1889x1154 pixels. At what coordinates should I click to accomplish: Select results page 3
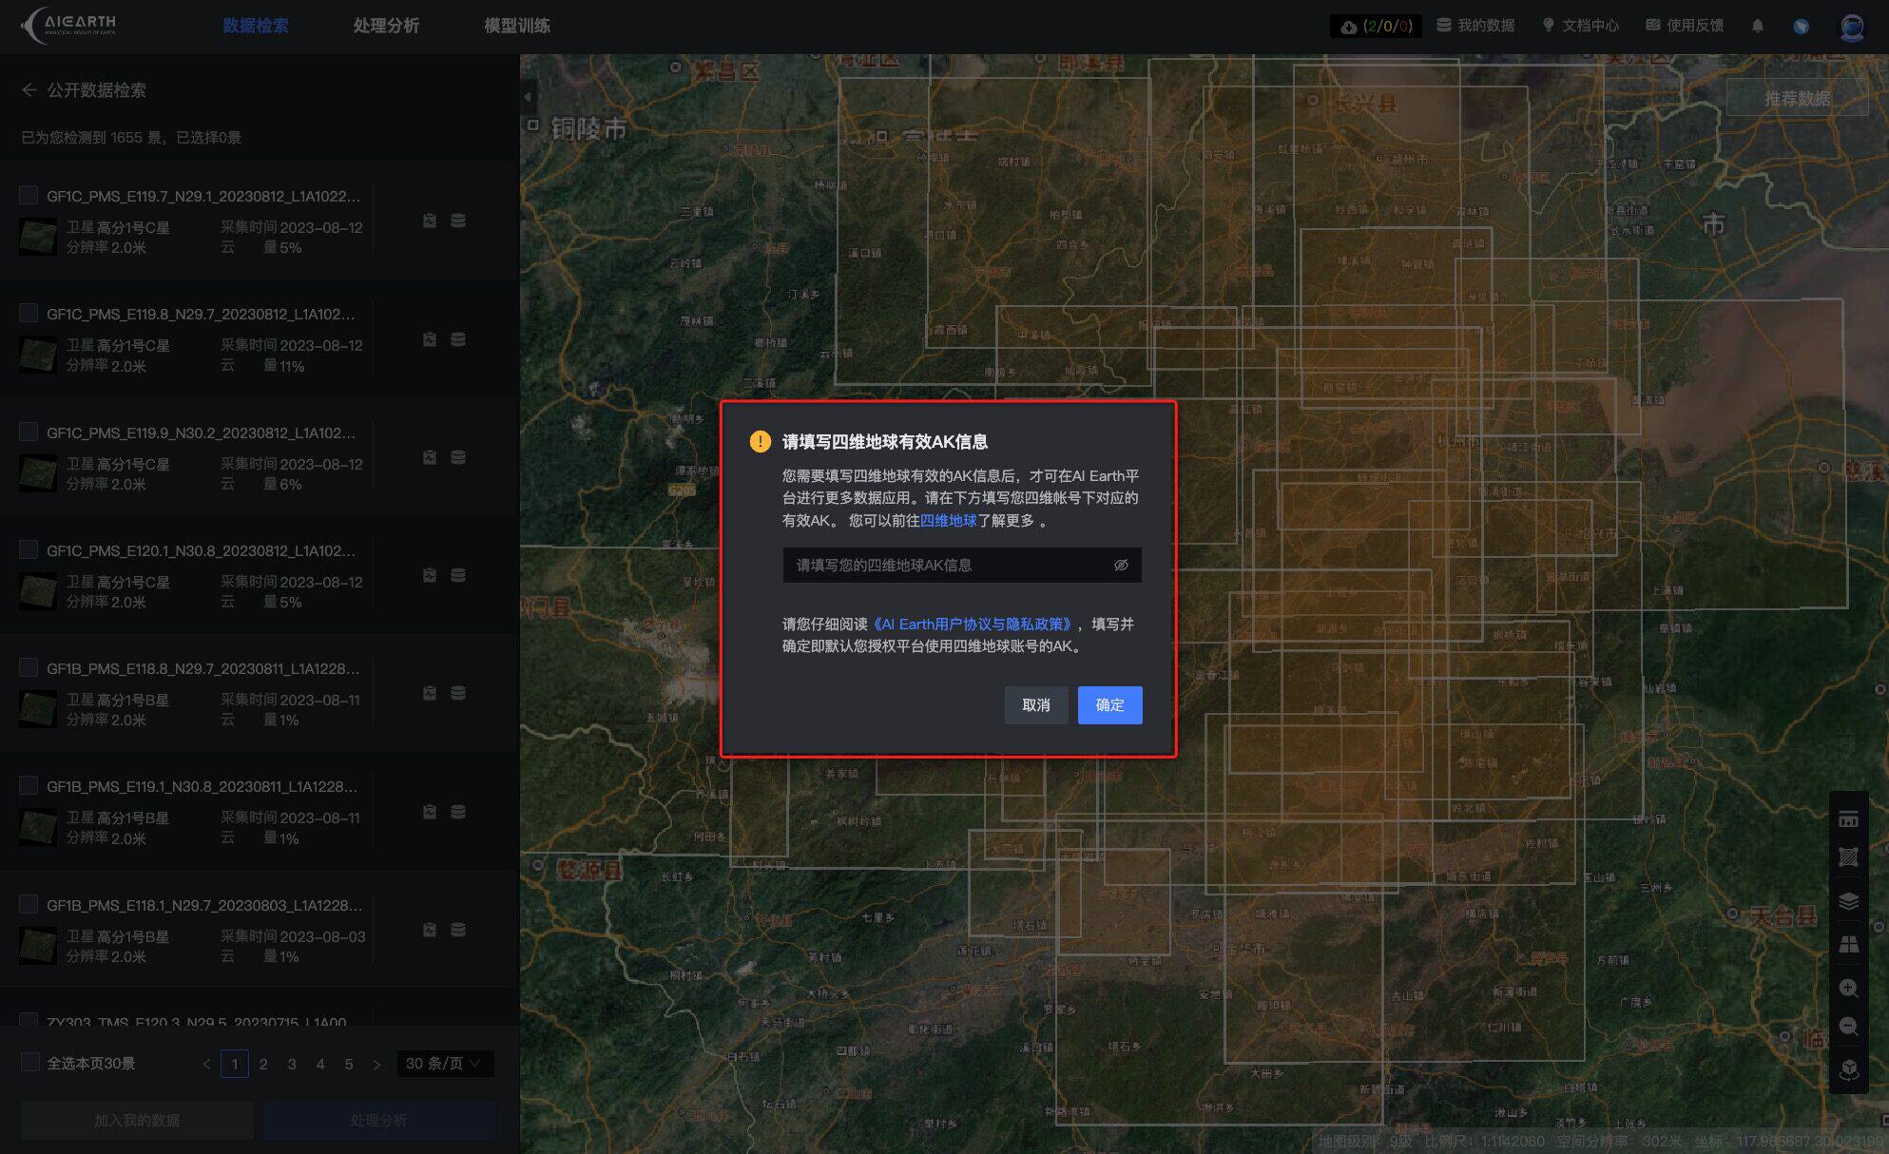292,1064
